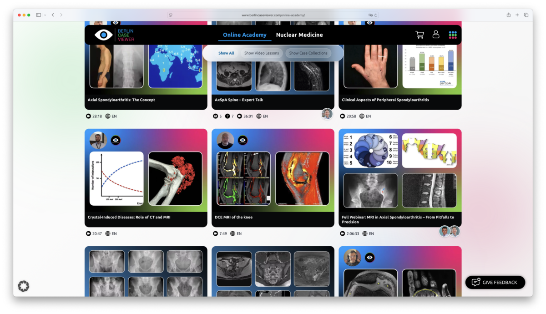
Task: Click the question mark icon beside 7
Action: click(x=227, y=116)
